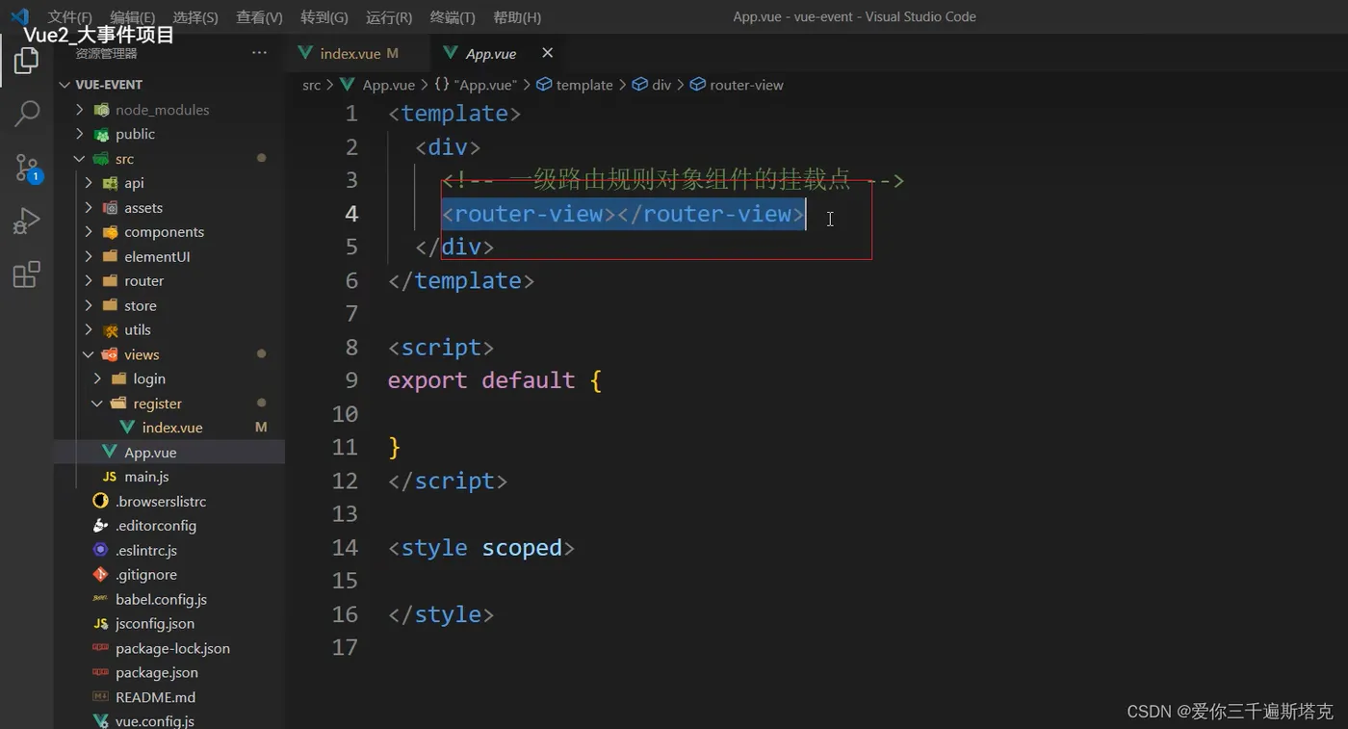
Task: Expand the assets folder
Action: 169,208
